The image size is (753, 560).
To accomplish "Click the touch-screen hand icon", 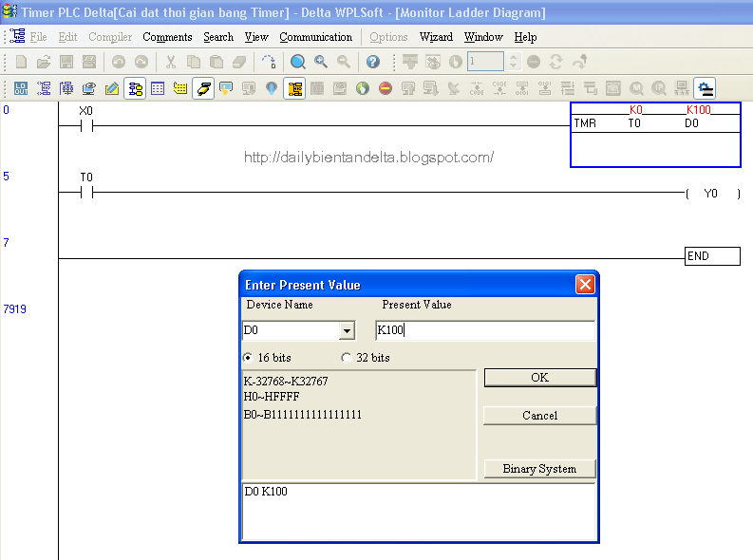I will click(226, 88).
